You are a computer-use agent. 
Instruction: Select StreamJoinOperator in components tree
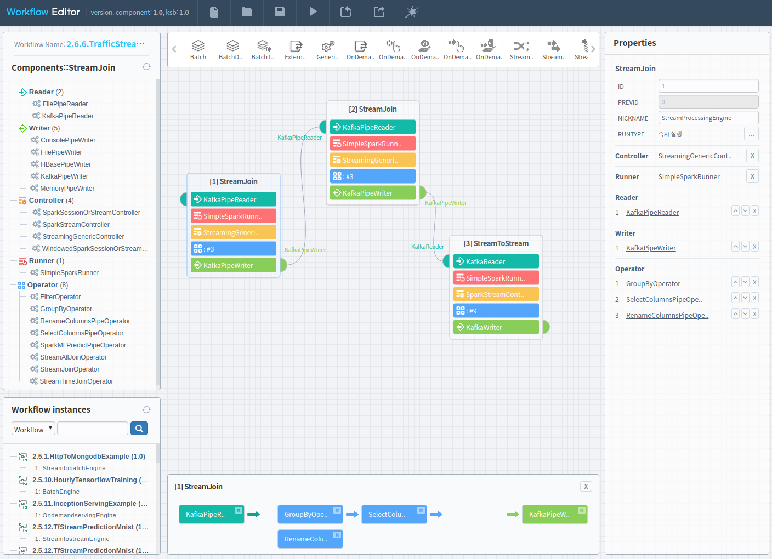pos(70,369)
